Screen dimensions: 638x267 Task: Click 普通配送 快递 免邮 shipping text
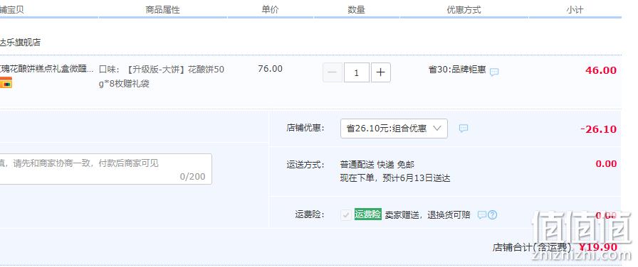(377, 164)
